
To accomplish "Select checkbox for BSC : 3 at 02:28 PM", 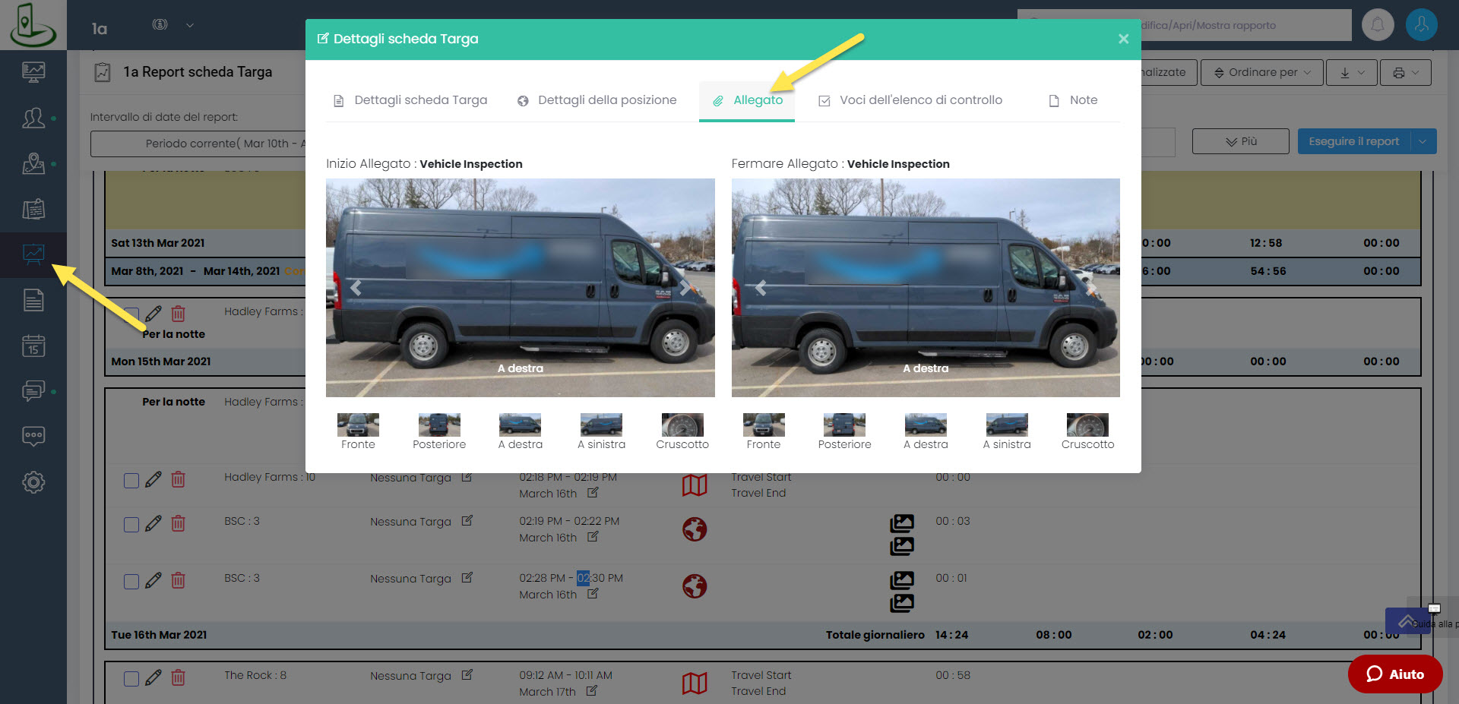I will [131, 581].
